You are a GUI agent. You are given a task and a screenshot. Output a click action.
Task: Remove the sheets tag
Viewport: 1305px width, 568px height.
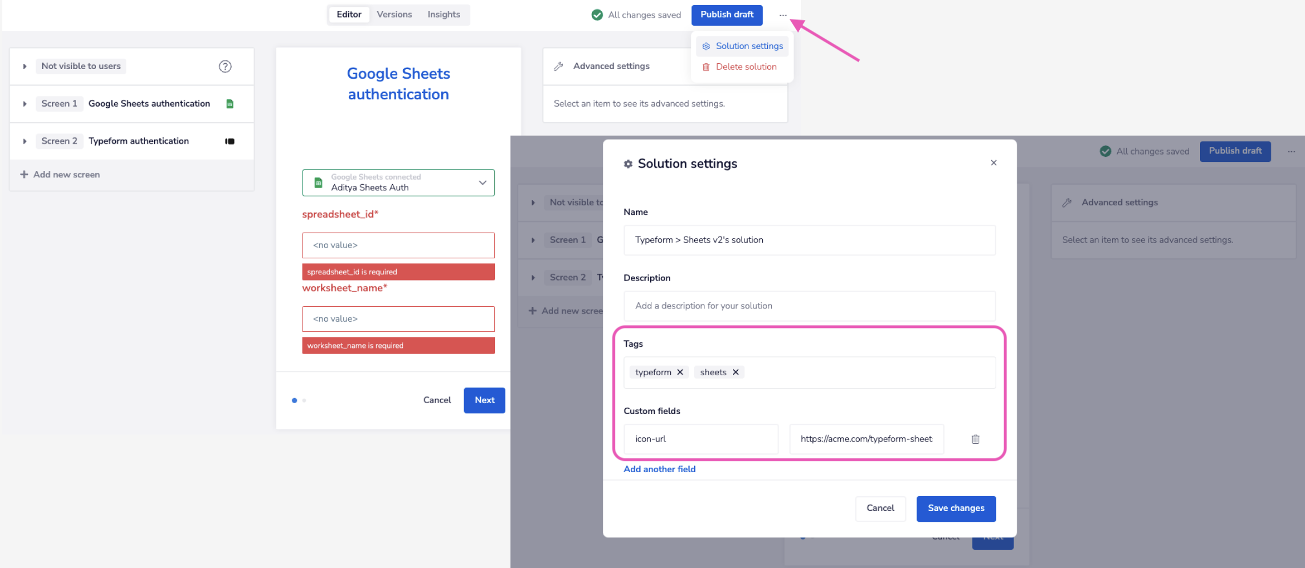[736, 372]
